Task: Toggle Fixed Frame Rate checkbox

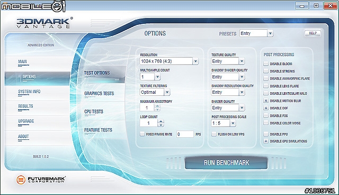Action: coord(142,134)
